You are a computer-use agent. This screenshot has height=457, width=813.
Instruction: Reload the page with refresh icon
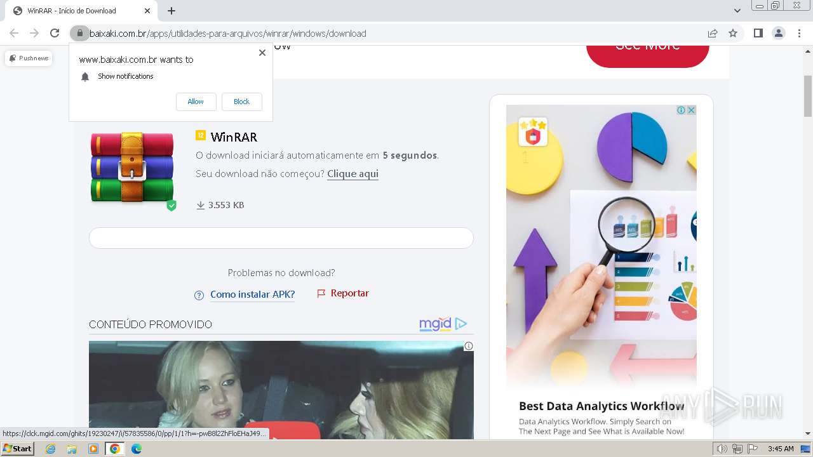coord(55,33)
